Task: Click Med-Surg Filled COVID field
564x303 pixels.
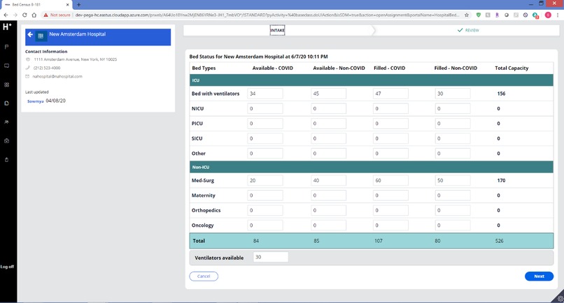Action: 390,181
